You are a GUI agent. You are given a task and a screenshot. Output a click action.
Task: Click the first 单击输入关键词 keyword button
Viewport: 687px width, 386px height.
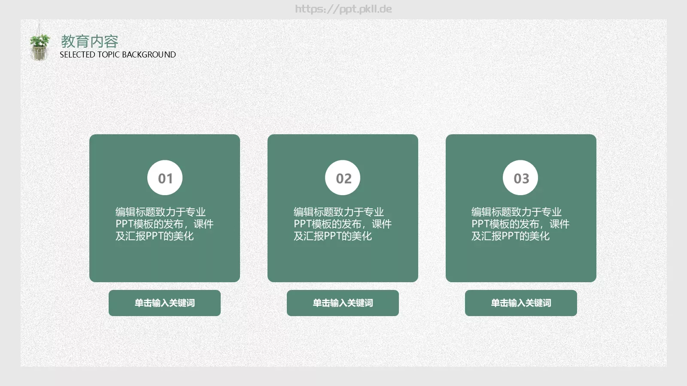[x=165, y=303]
